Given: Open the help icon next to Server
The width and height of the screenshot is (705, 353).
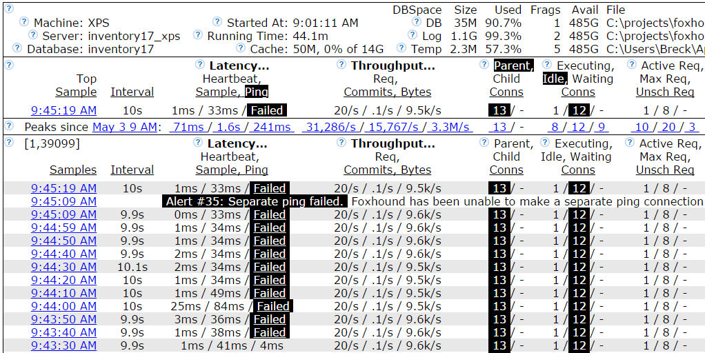Looking at the screenshot, I should tap(33, 35).
